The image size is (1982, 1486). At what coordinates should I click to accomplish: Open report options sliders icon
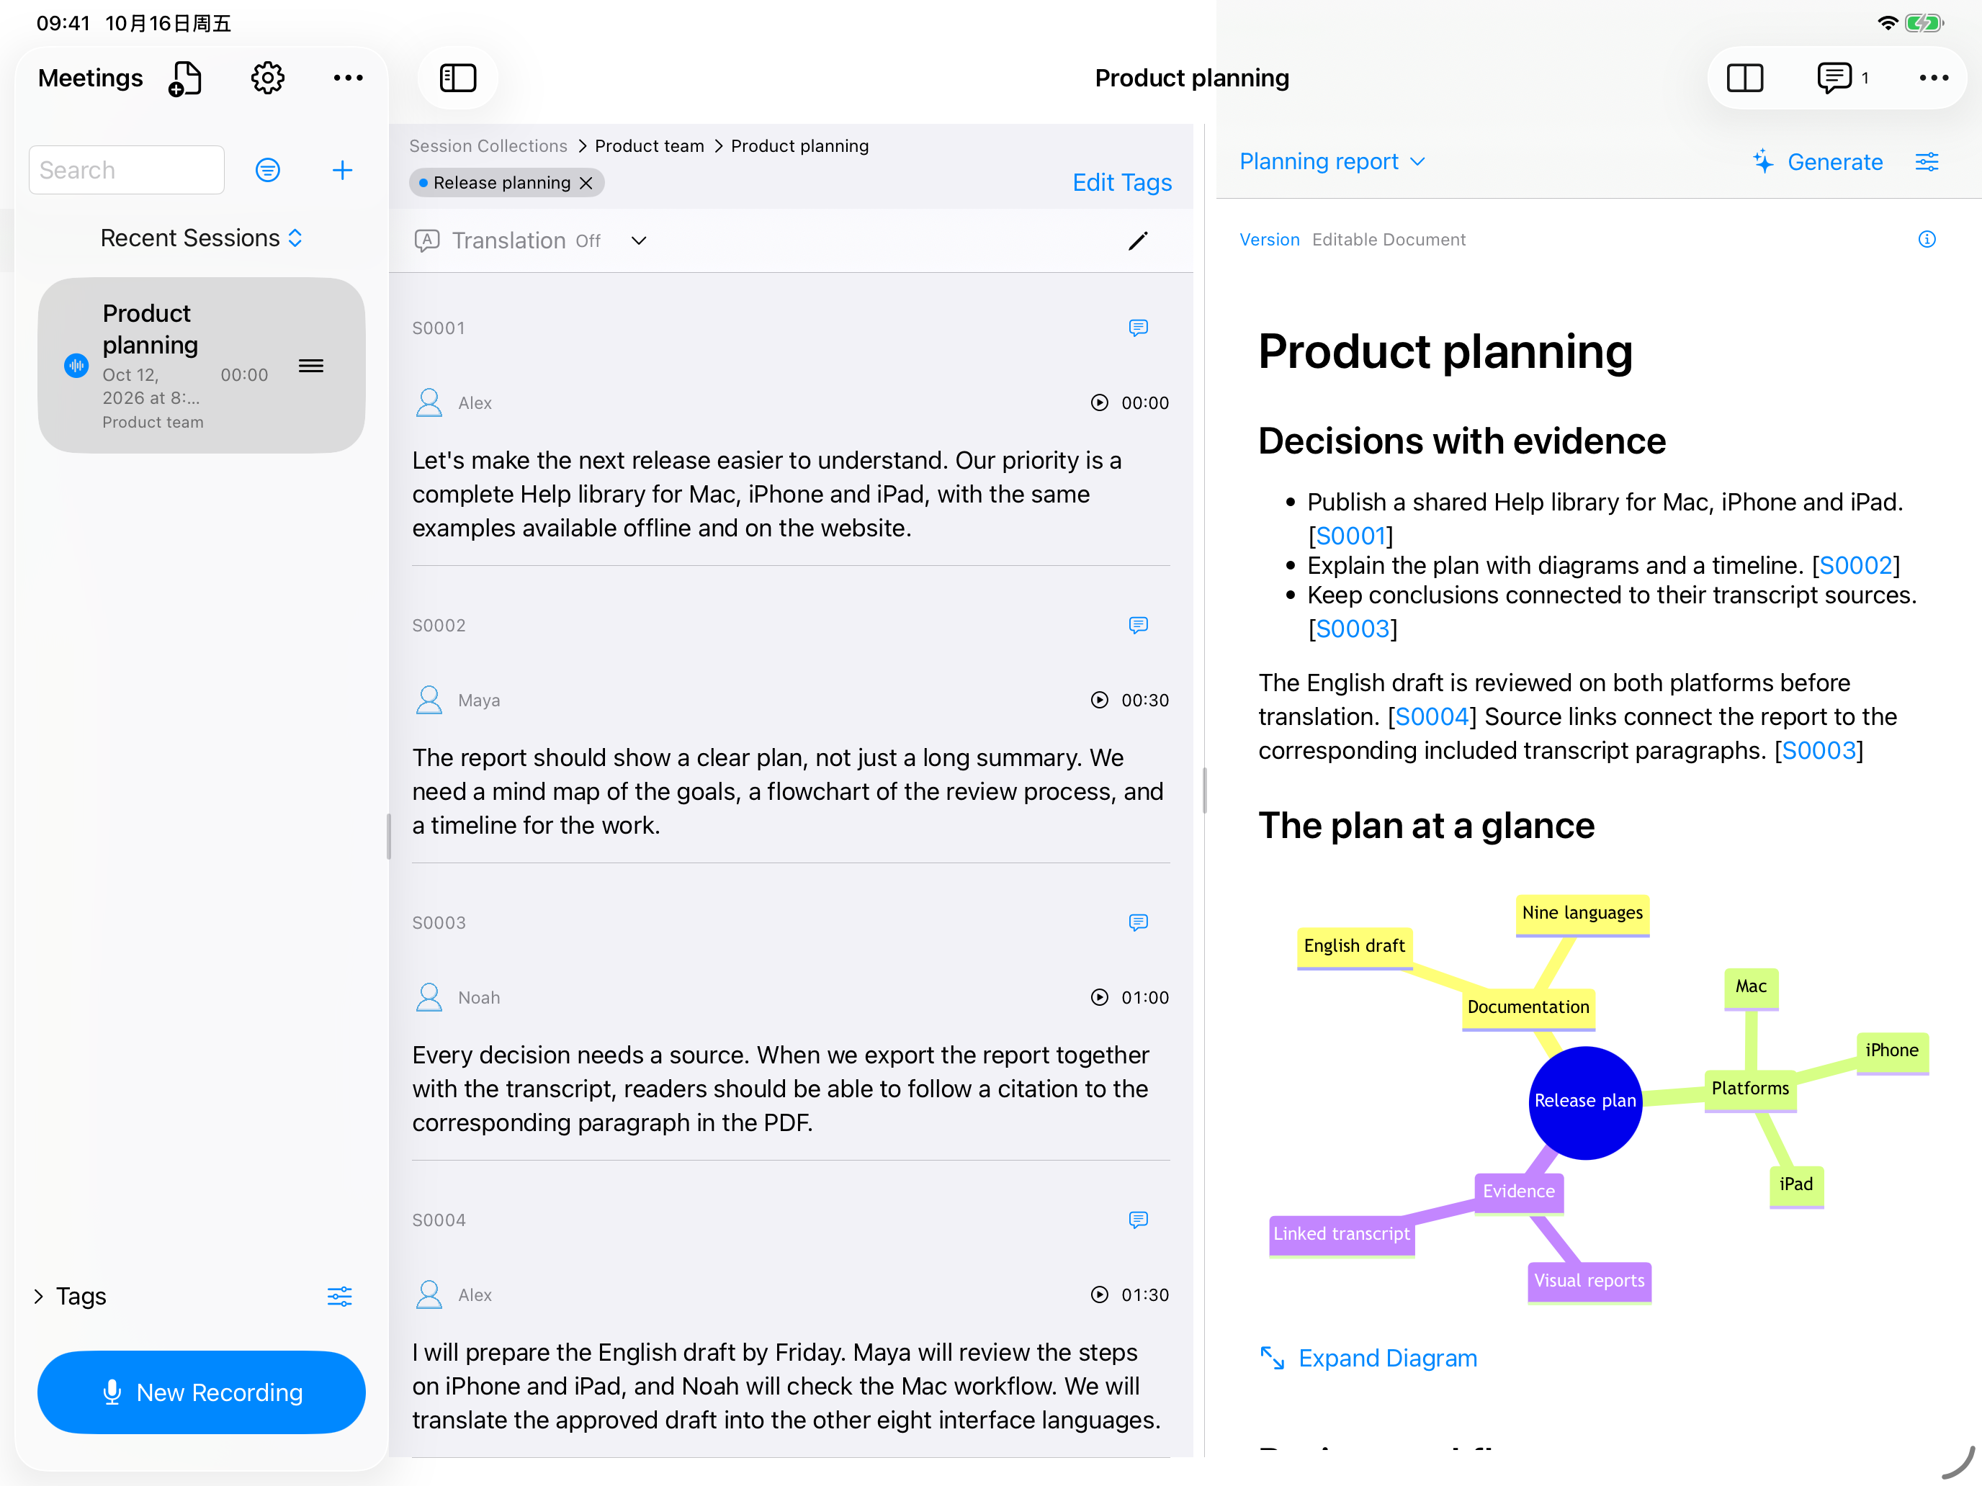point(1927,162)
